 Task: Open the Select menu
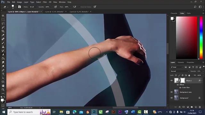[x=38, y=2]
